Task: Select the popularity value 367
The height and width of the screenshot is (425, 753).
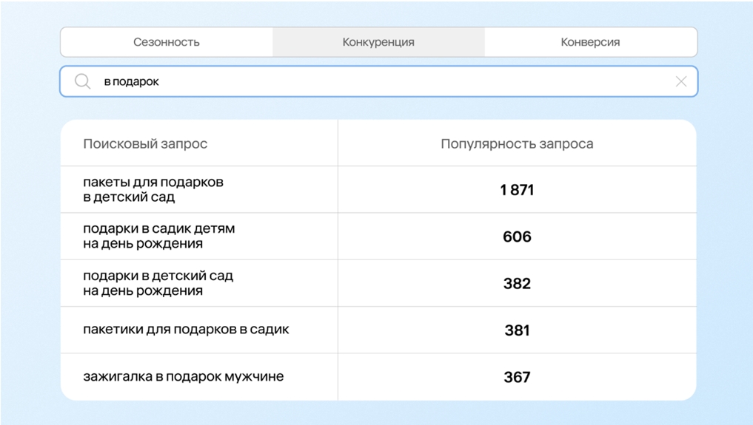Action: point(517,377)
